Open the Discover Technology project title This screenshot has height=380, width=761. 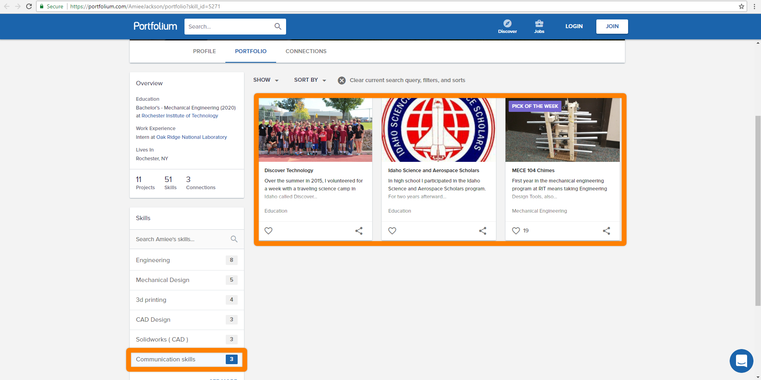(289, 171)
